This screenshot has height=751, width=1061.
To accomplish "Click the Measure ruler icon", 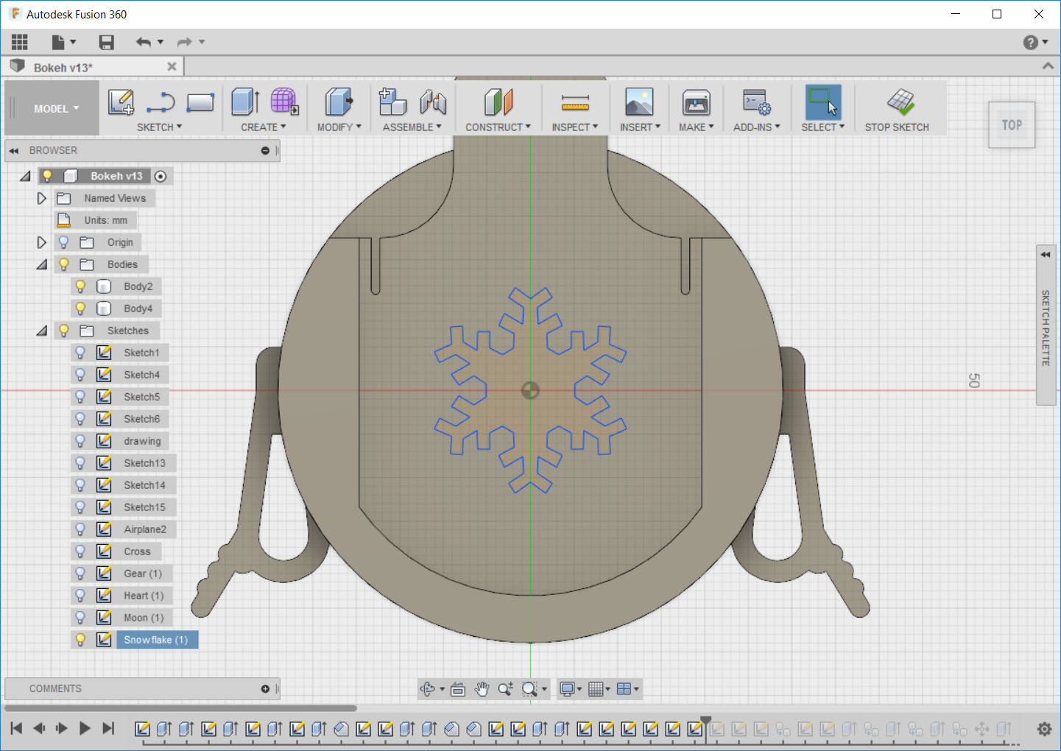I will click(x=575, y=102).
